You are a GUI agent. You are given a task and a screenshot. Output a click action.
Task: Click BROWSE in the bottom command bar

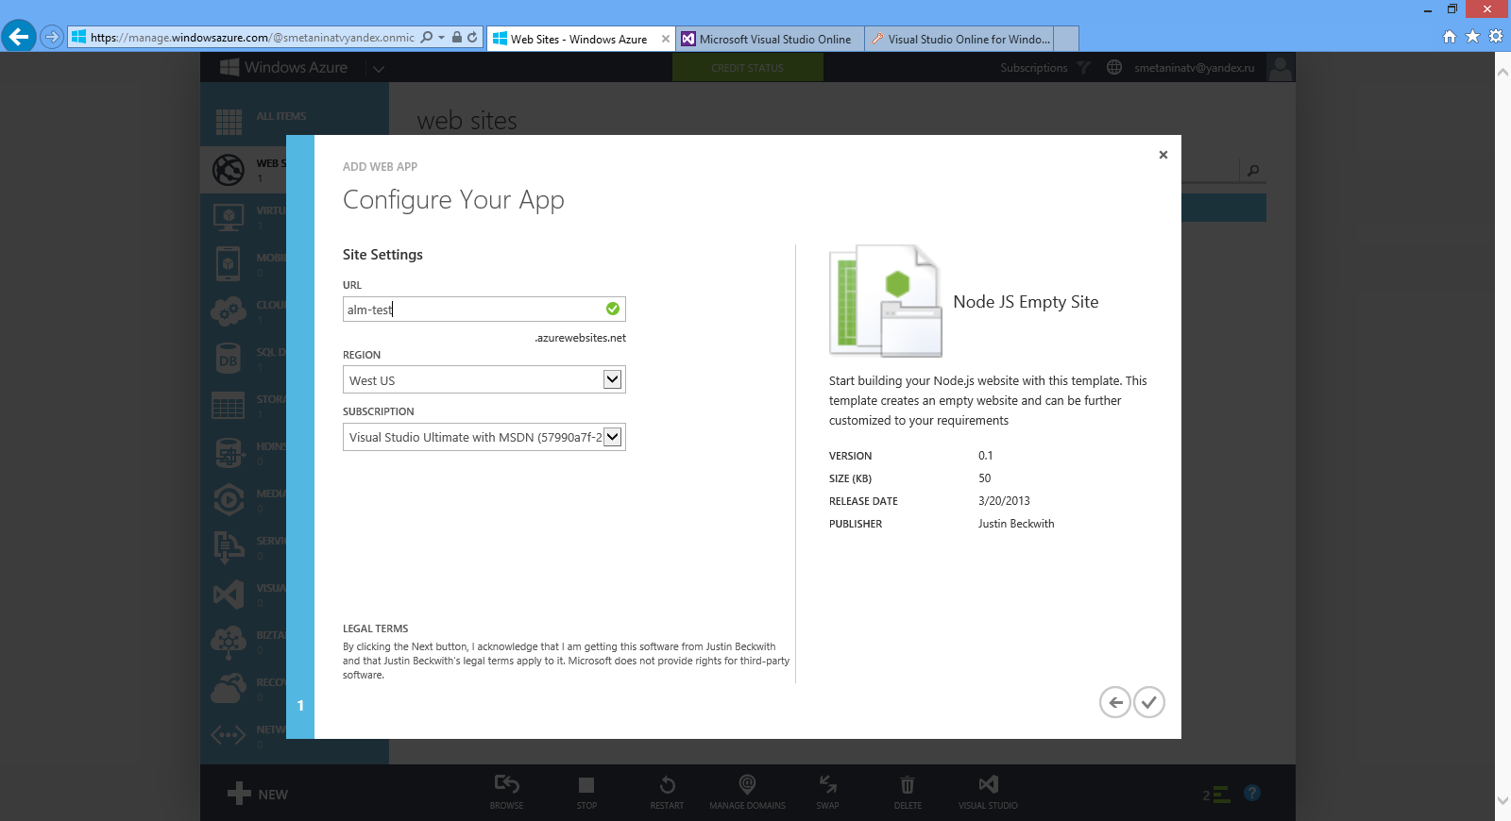pyautogui.click(x=506, y=792)
